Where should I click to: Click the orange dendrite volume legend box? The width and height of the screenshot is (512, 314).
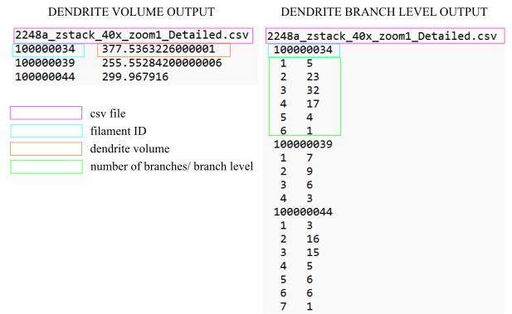(x=46, y=148)
